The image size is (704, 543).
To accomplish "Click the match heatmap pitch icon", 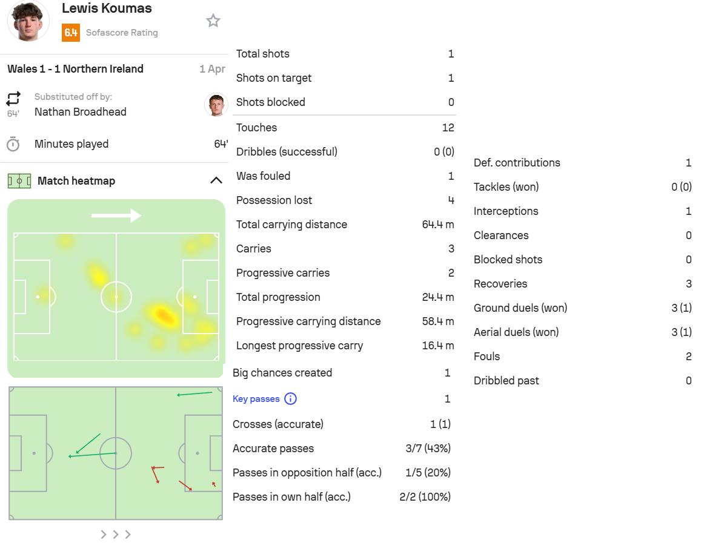I will pyautogui.click(x=19, y=181).
